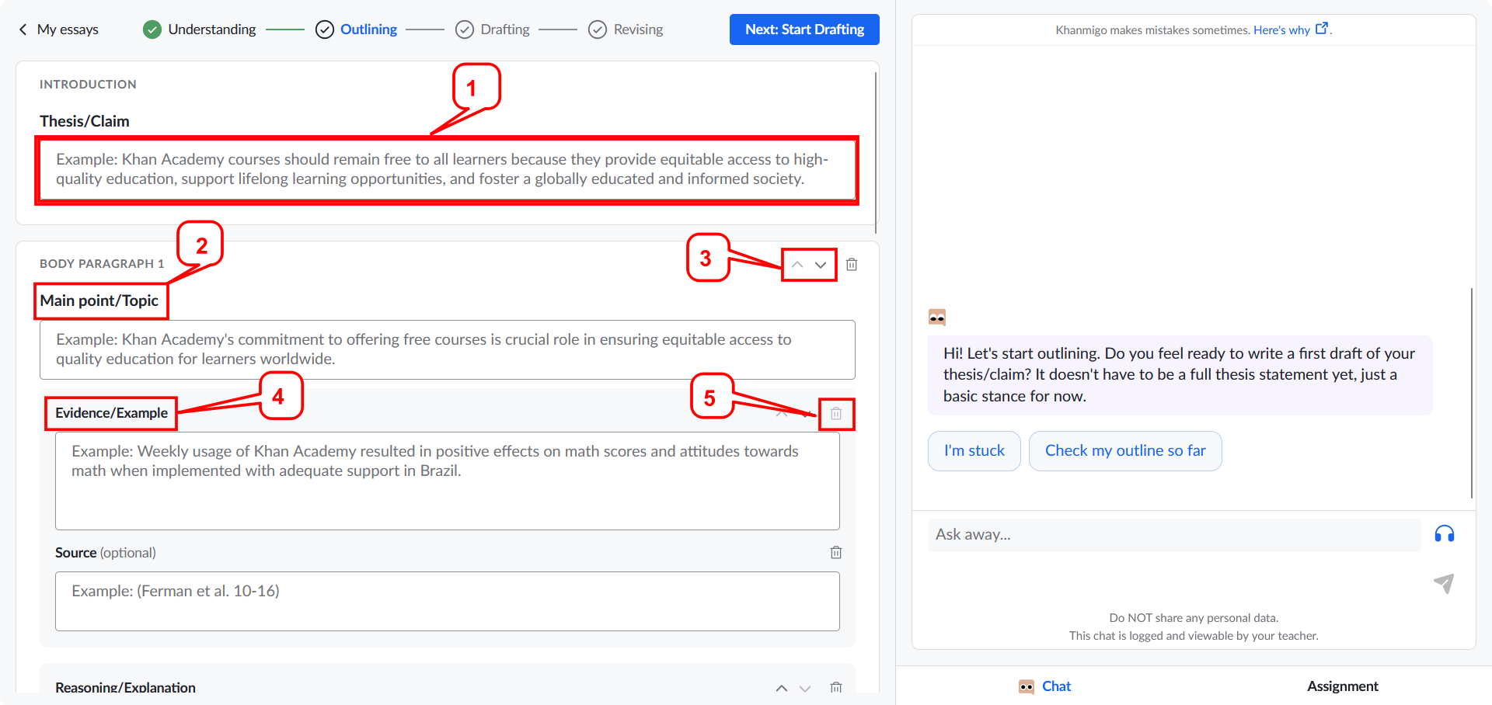The image size is (1492, 705).
Task: Move Evidence/Example section up
Action: coord(782,413)
